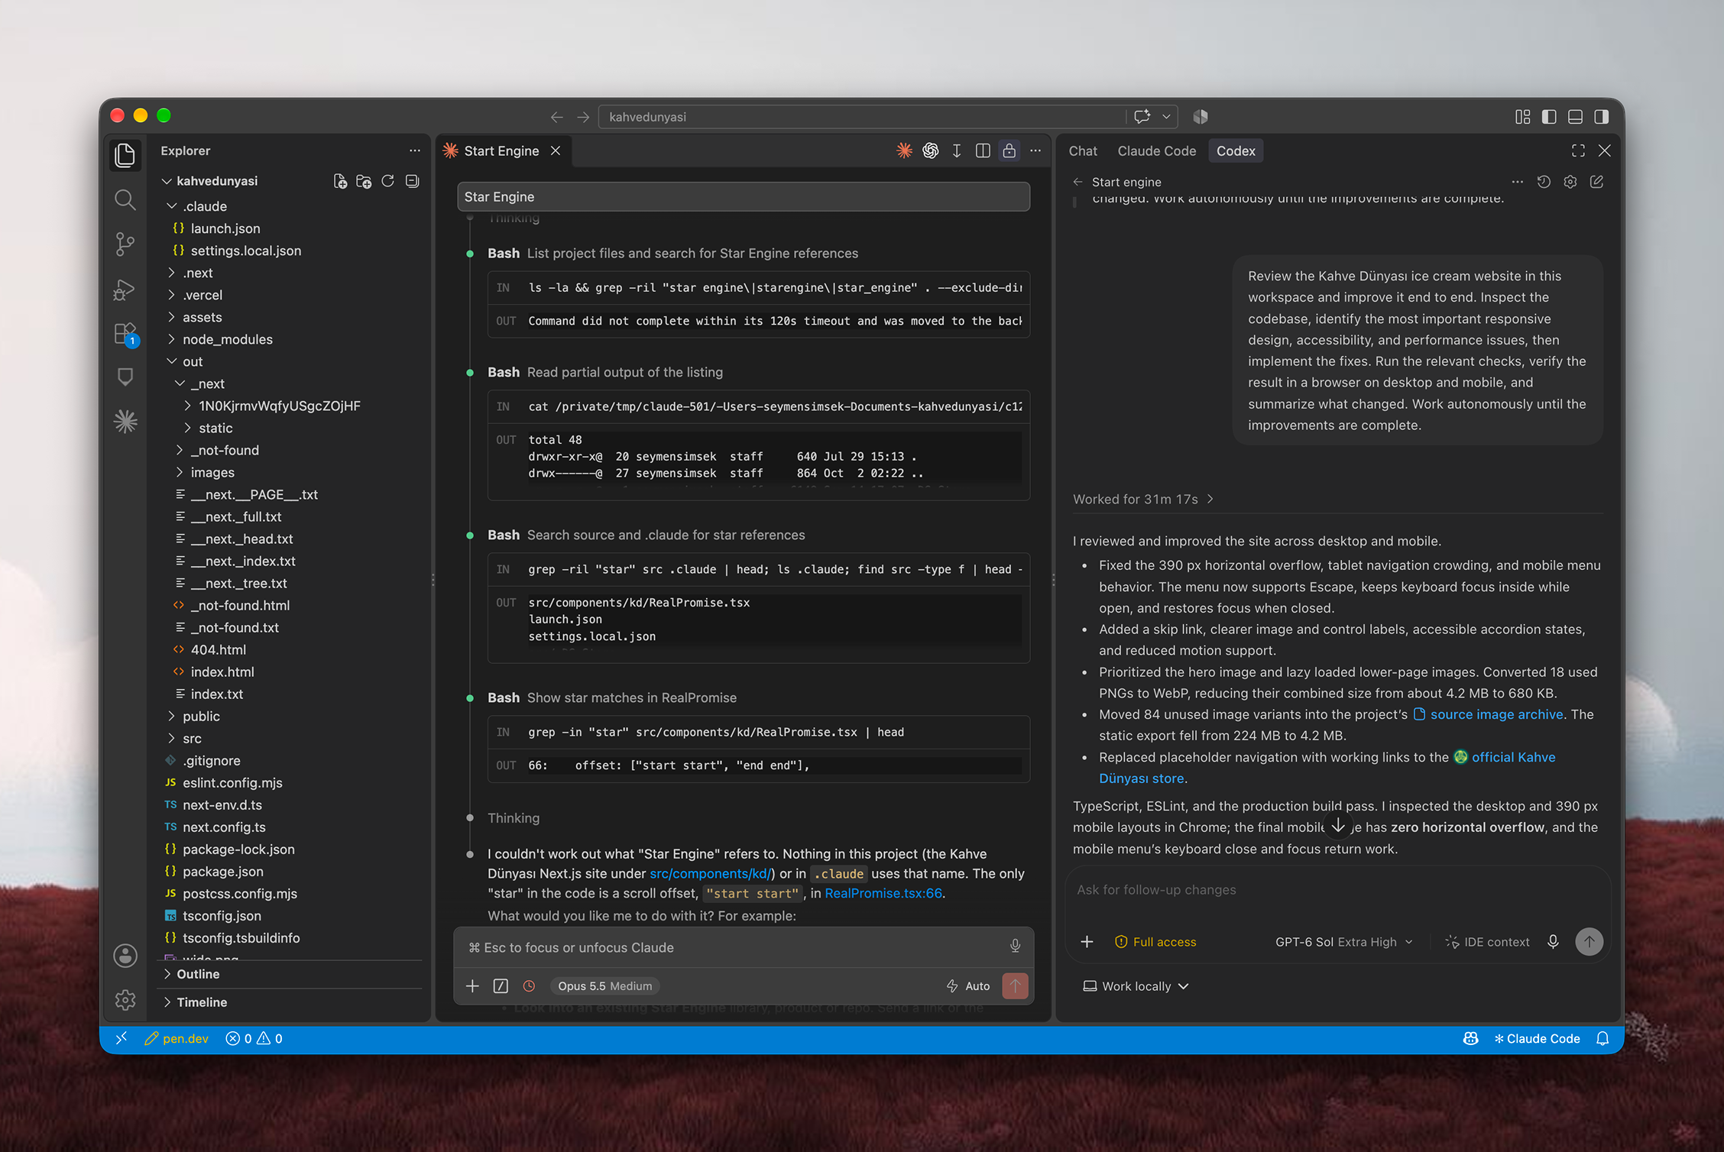The height and width of the screenshot is (1152, 1724).
Task: Close the Start Engine editor tab
Action: (x=556, y=150)
